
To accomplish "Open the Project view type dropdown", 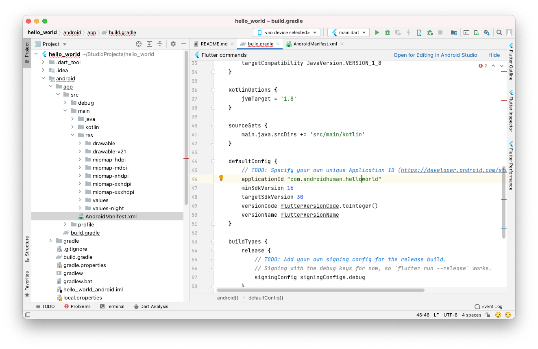I will tap(51, 44).
